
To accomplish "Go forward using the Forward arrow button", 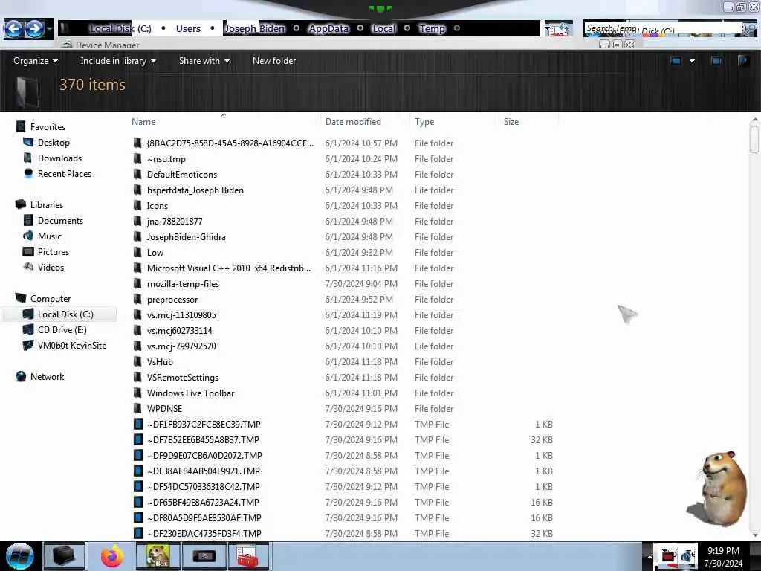I will (34, 29).
